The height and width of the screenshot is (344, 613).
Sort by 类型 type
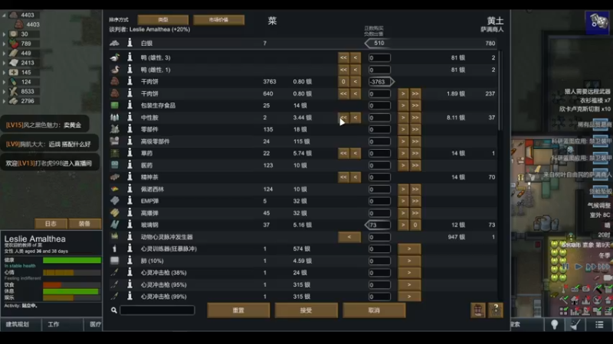click(163, 20)
